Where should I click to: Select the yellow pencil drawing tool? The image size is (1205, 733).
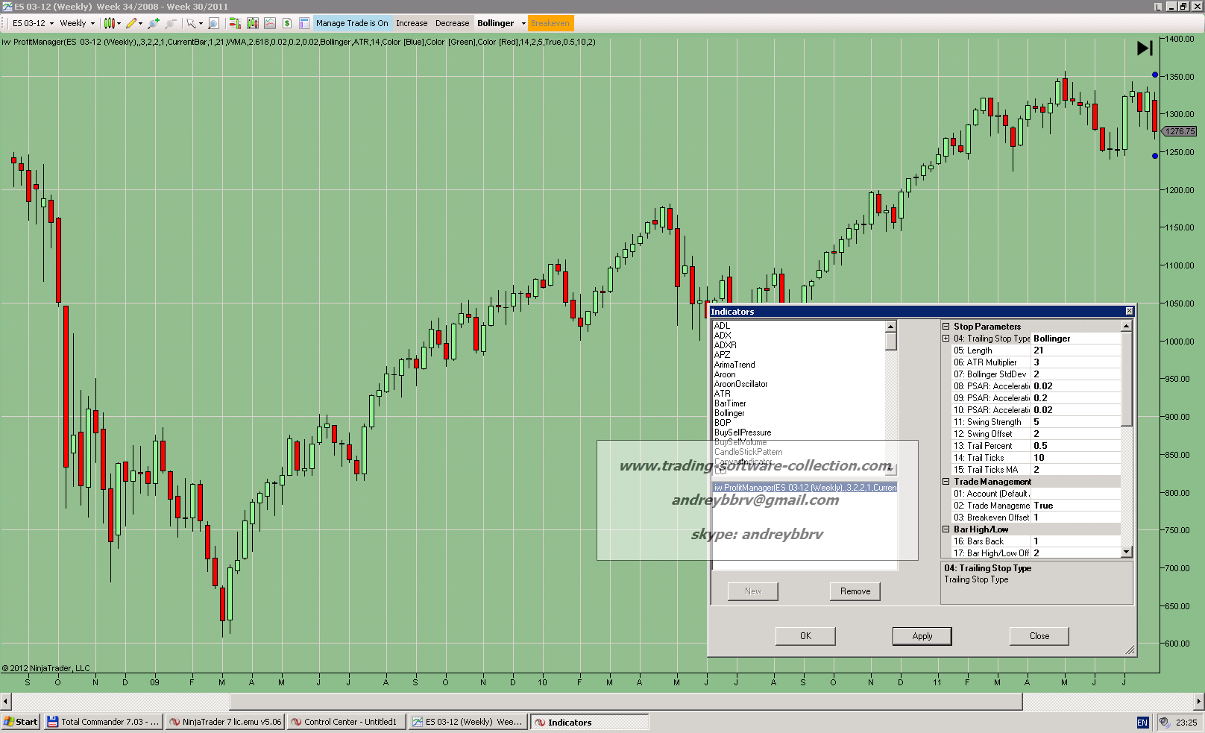click(x=131, y=23)
